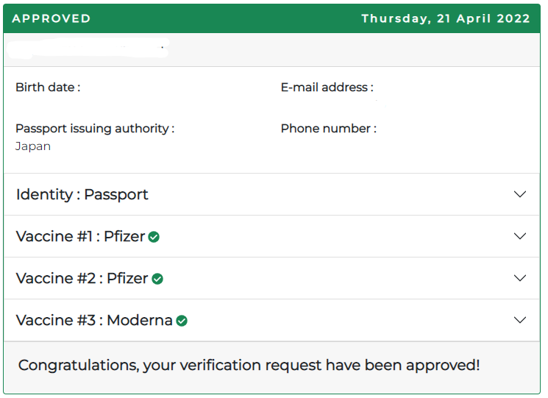Click the Thursday, 21 April 2022 date
Screen dimensions: 548x398
tap(446, 18)
